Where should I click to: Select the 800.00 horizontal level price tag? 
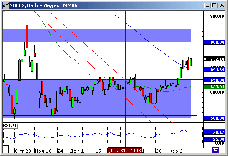point(216,42)
